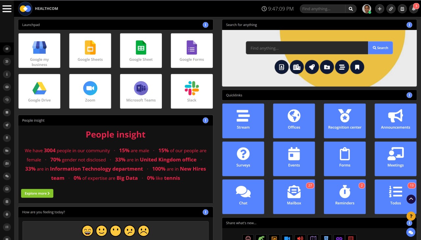The image size is (421, 240).
Task: Choose the frowning face mood rating
Action: coord(143,230)
